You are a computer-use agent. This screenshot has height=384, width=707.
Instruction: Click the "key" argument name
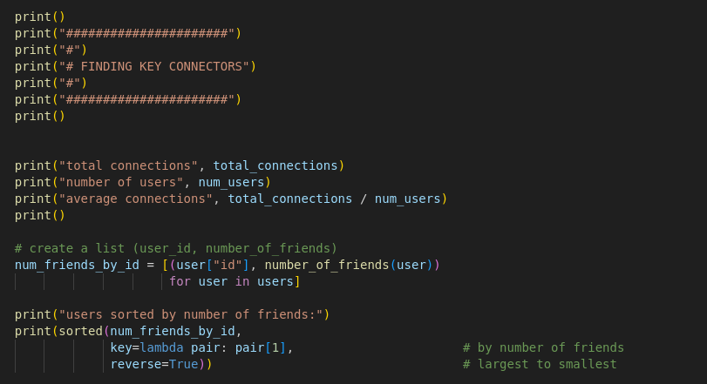pyautogui.click(x=121, y=347)
